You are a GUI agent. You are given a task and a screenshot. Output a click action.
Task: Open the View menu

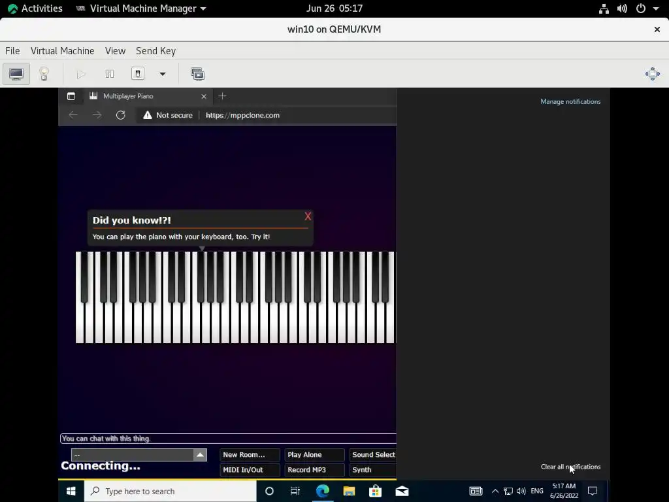pos(115,51)
